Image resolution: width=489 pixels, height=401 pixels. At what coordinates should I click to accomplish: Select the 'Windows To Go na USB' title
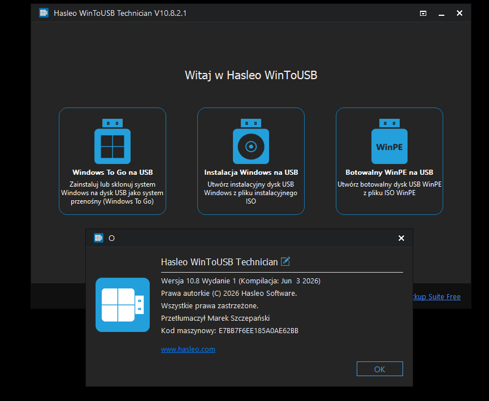(x=112, y=173)
